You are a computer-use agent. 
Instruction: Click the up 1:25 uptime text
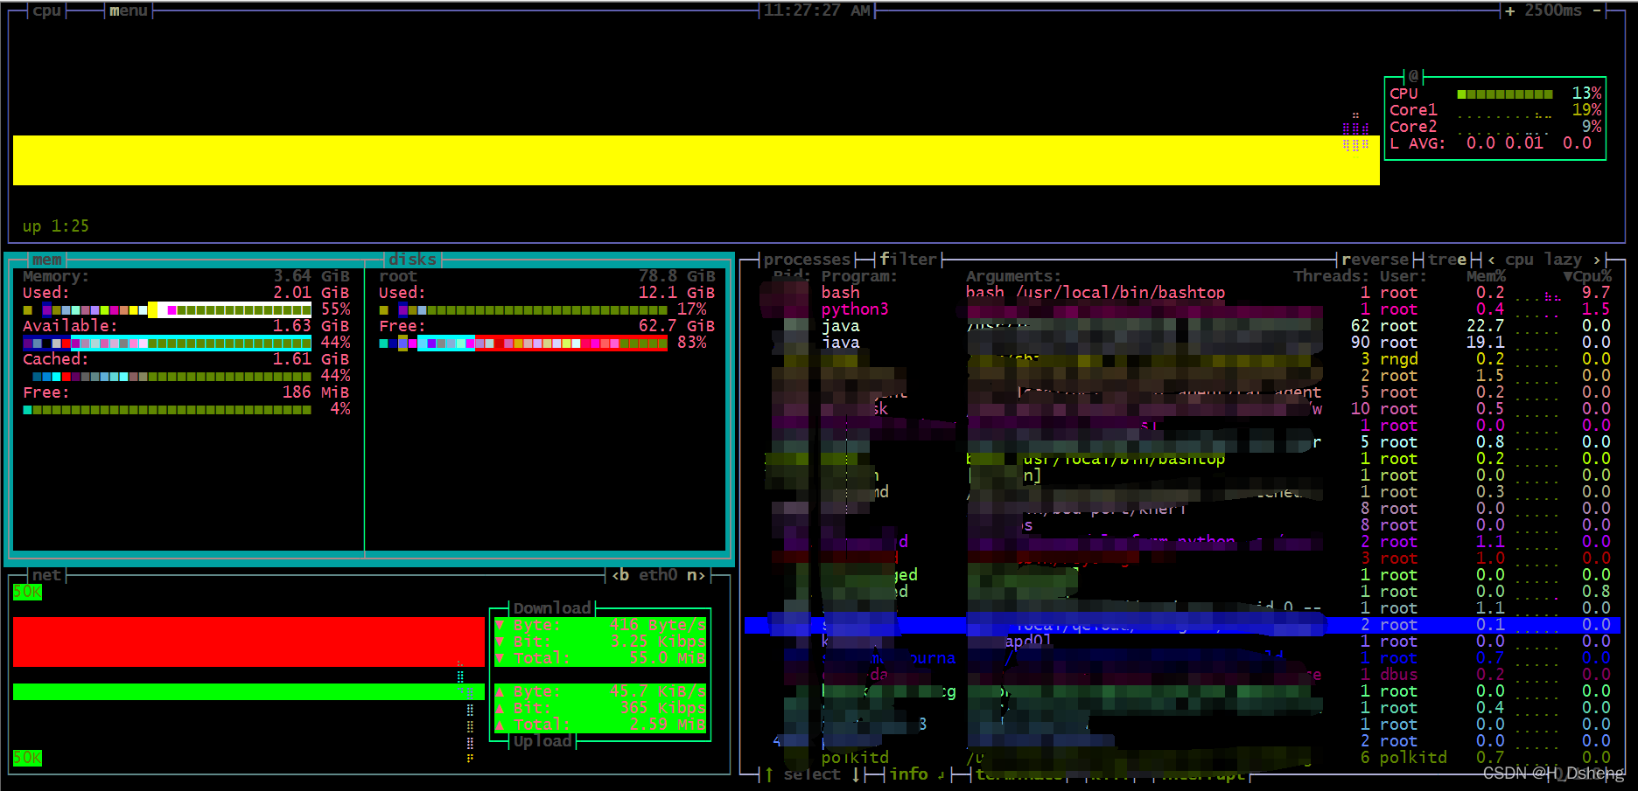56,226
